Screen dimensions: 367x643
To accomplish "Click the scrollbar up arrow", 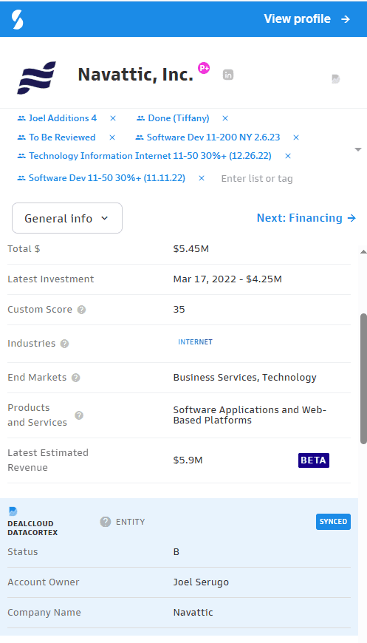I will pos(363,252).
